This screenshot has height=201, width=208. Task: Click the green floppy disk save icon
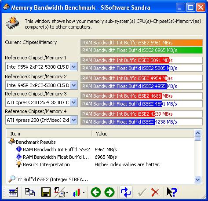click(46, 192)
